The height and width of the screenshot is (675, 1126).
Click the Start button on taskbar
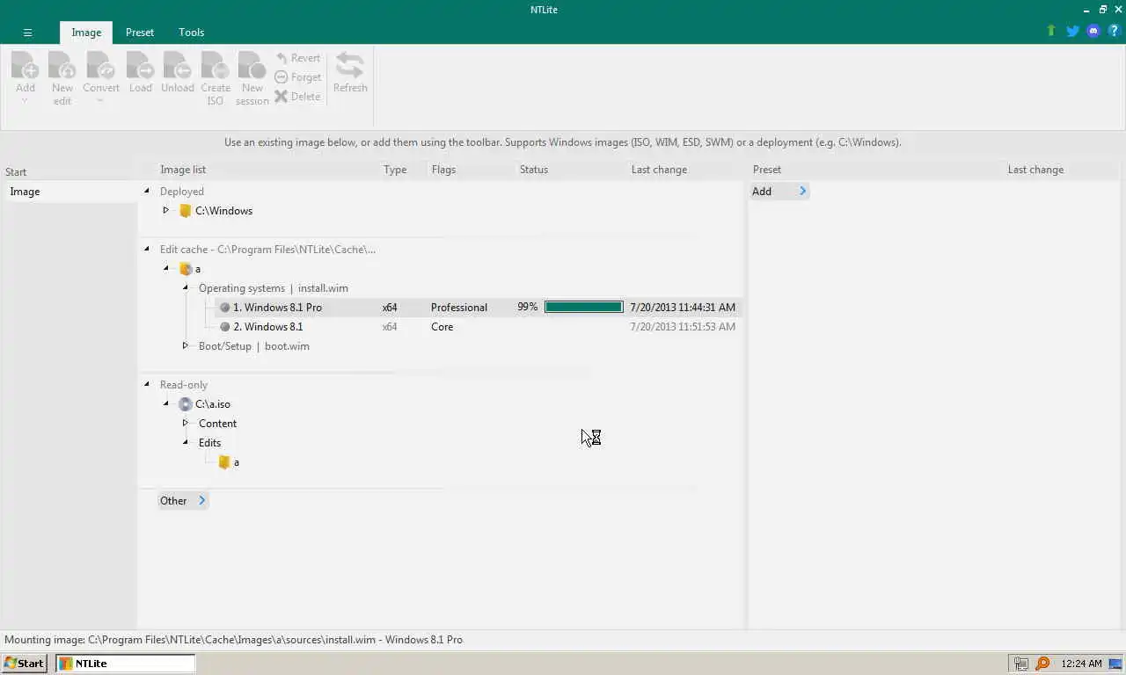25,664
